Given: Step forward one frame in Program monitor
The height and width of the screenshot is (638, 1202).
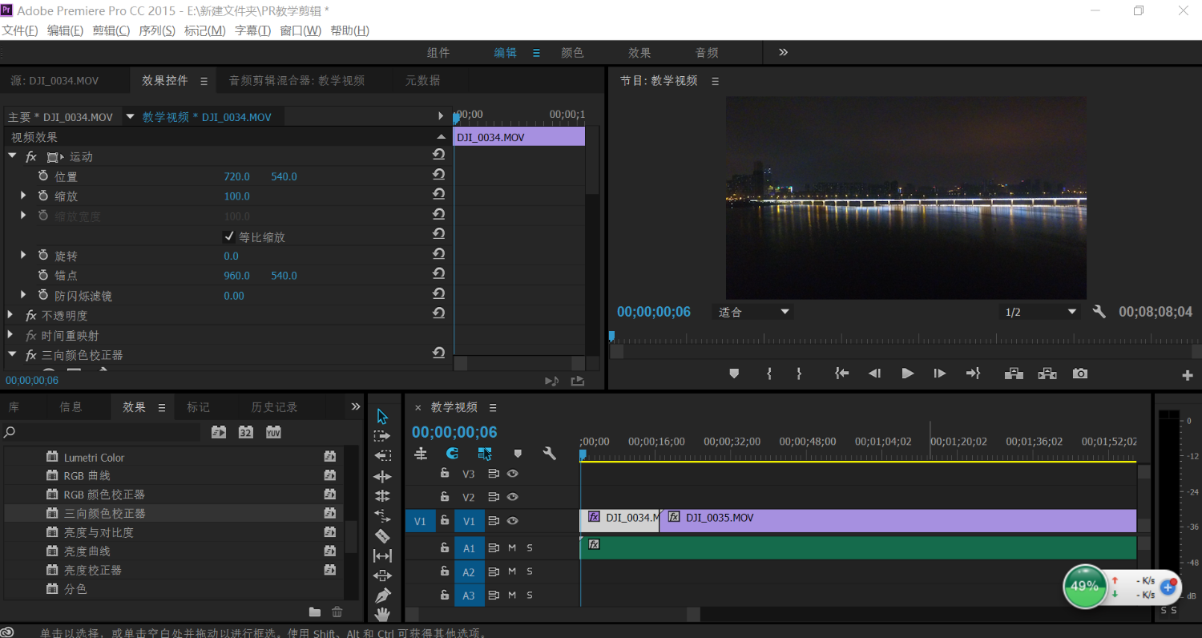Looking at the screenshot, I should (x=940, y=374).
